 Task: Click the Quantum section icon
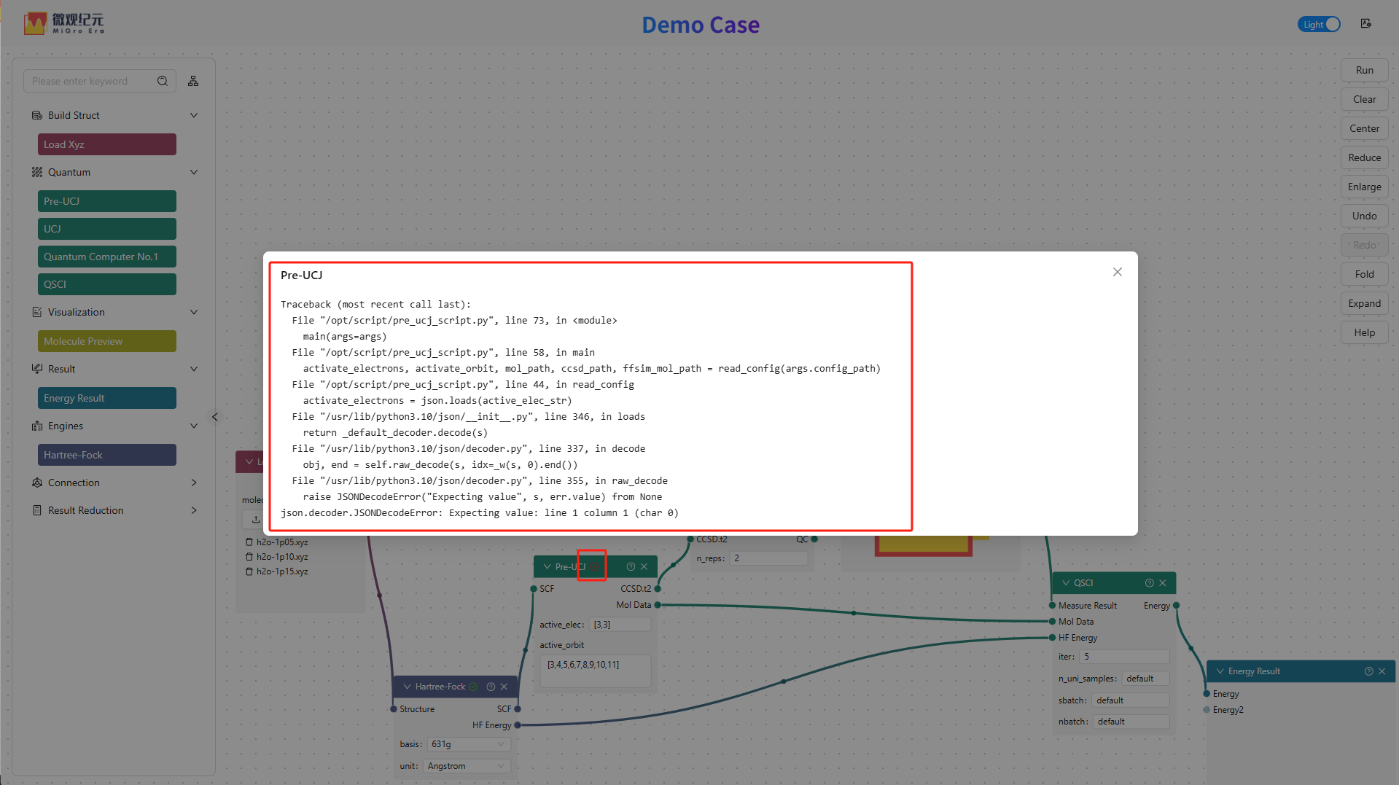[37, 172]
